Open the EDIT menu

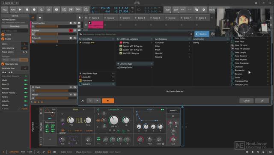pos(176,9)
